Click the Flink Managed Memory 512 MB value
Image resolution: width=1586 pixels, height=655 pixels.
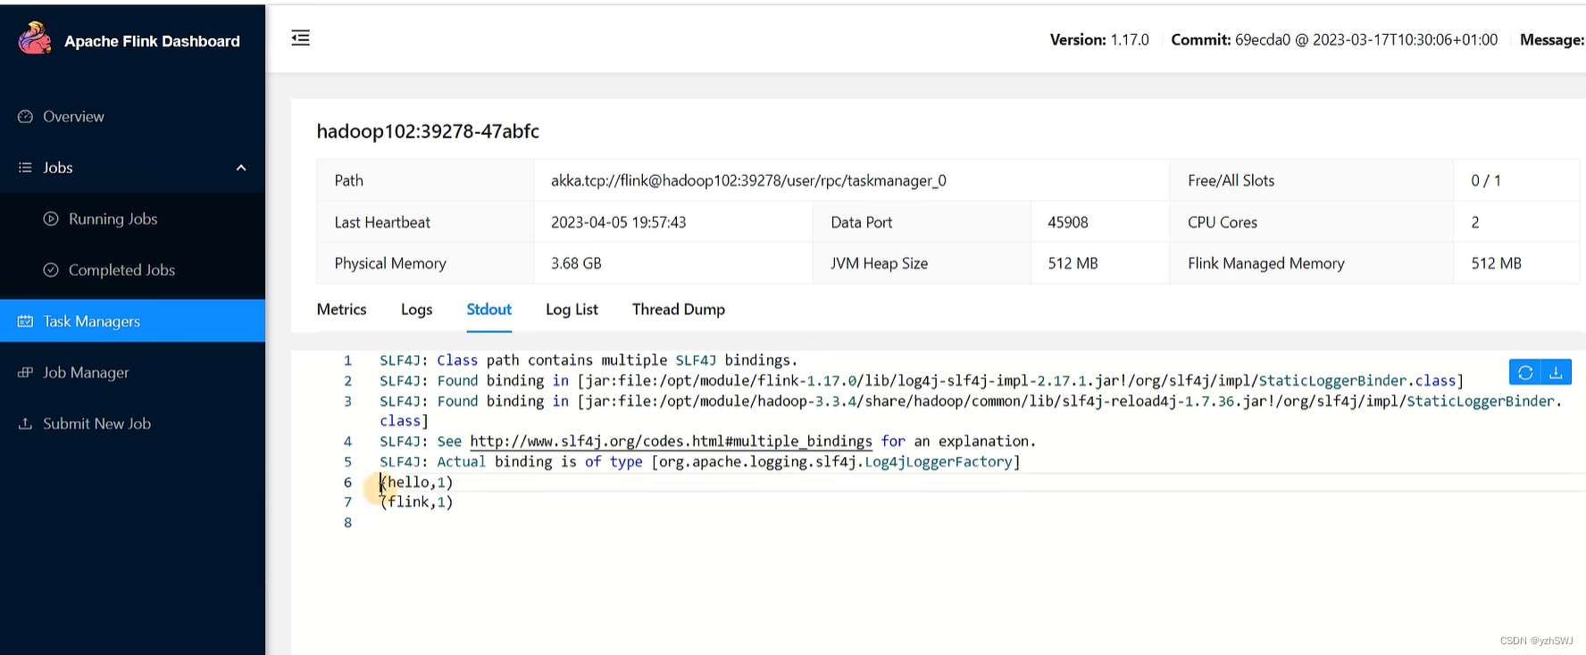pos(1496,263)
